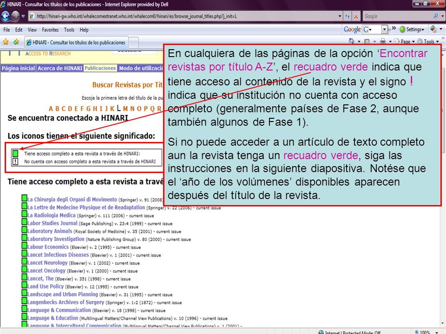
Task: Click the browser Forward arrow button
Action: (x=15, y=16)
